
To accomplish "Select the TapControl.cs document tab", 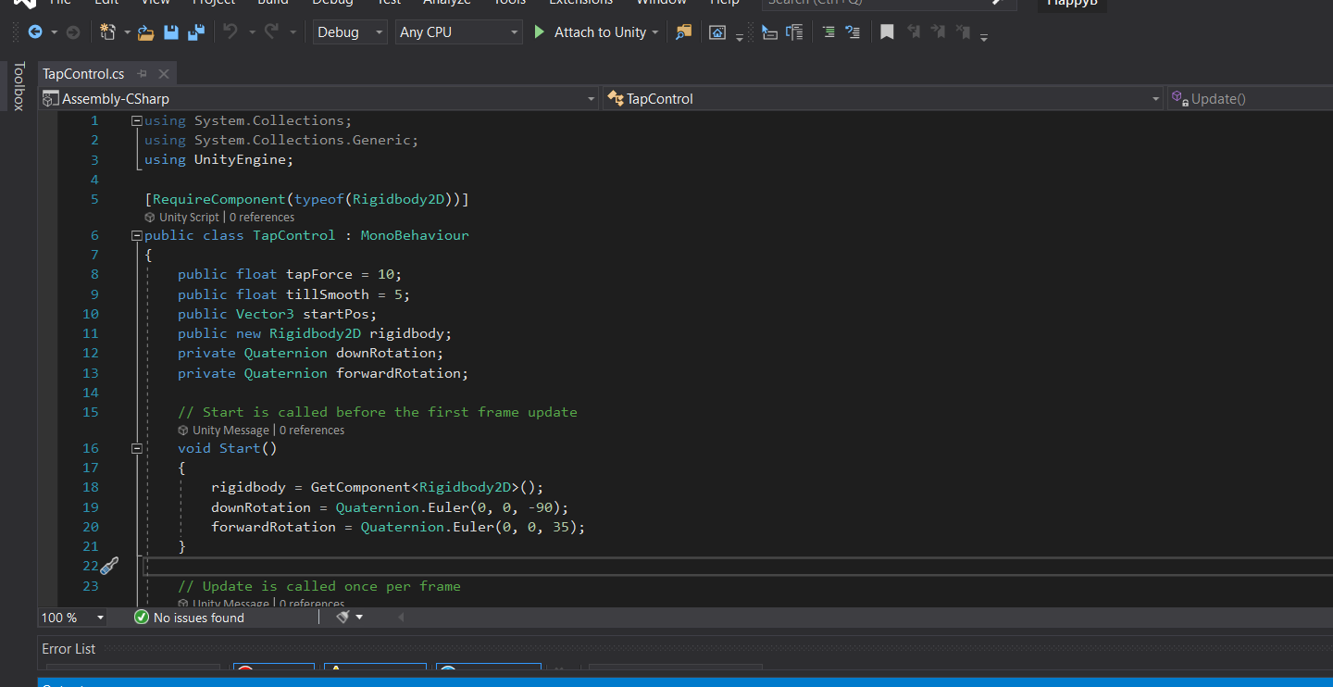I will click(83, 74).
